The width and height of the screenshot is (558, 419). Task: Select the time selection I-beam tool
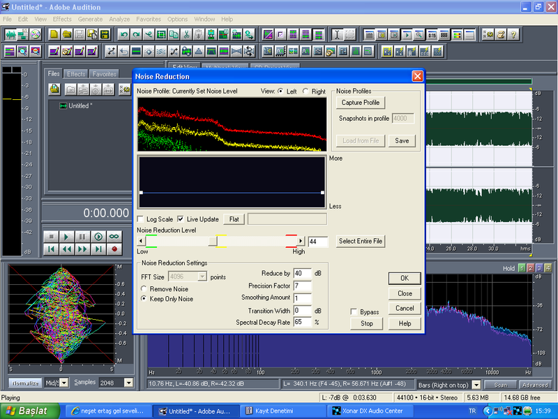336,34
